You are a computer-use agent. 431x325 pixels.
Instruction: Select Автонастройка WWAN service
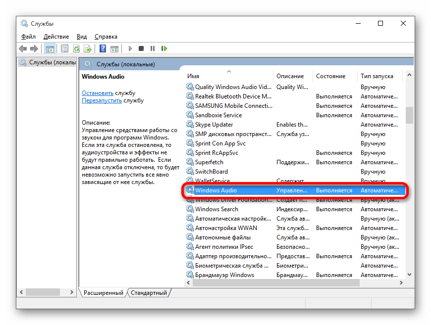click(295, 228)
